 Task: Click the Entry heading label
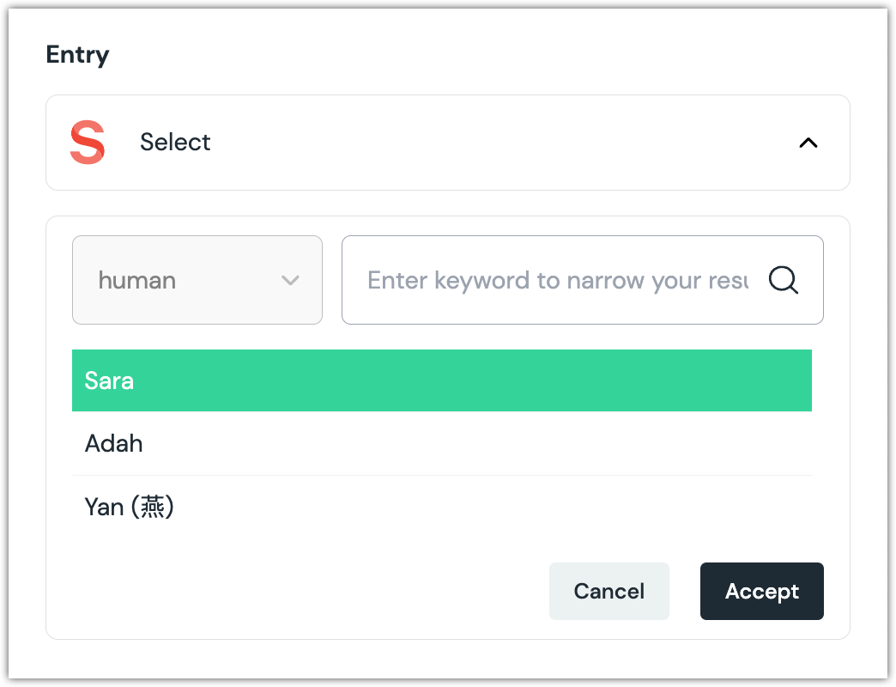point(77,55)
